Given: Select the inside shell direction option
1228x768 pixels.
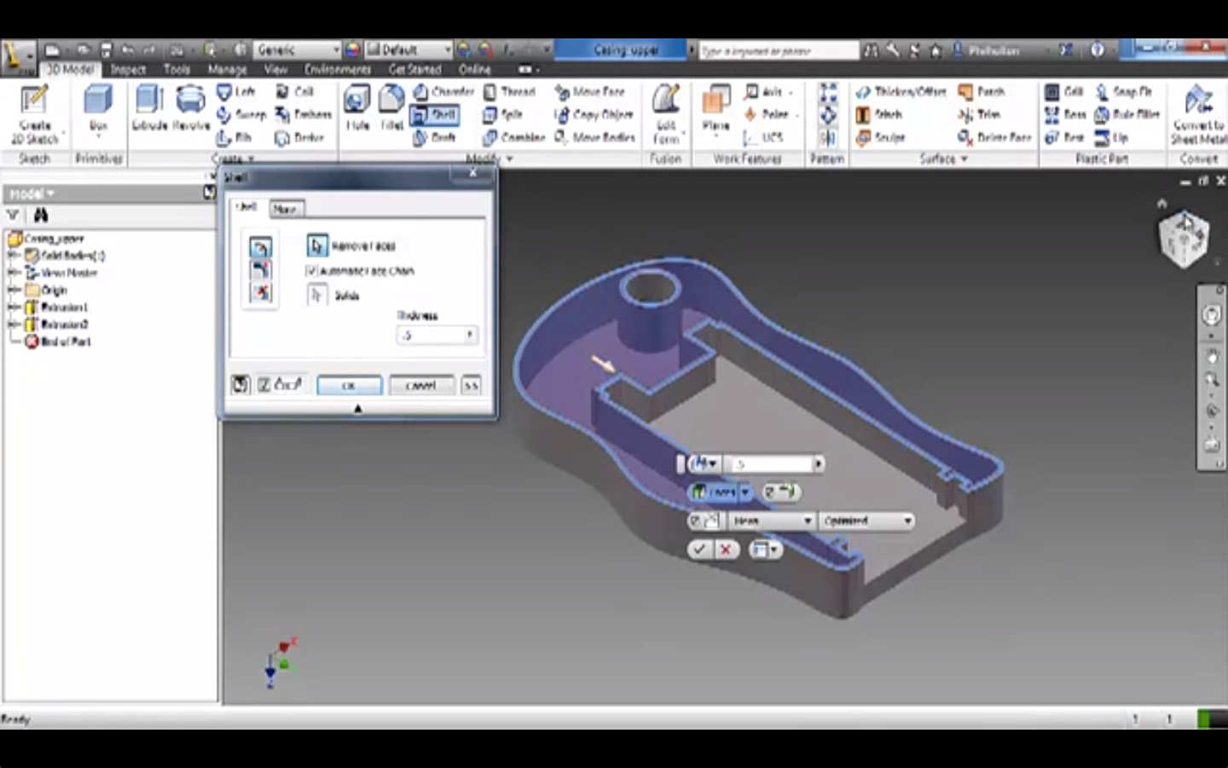Looking at the screenshot, I should (x=258, y=247).
